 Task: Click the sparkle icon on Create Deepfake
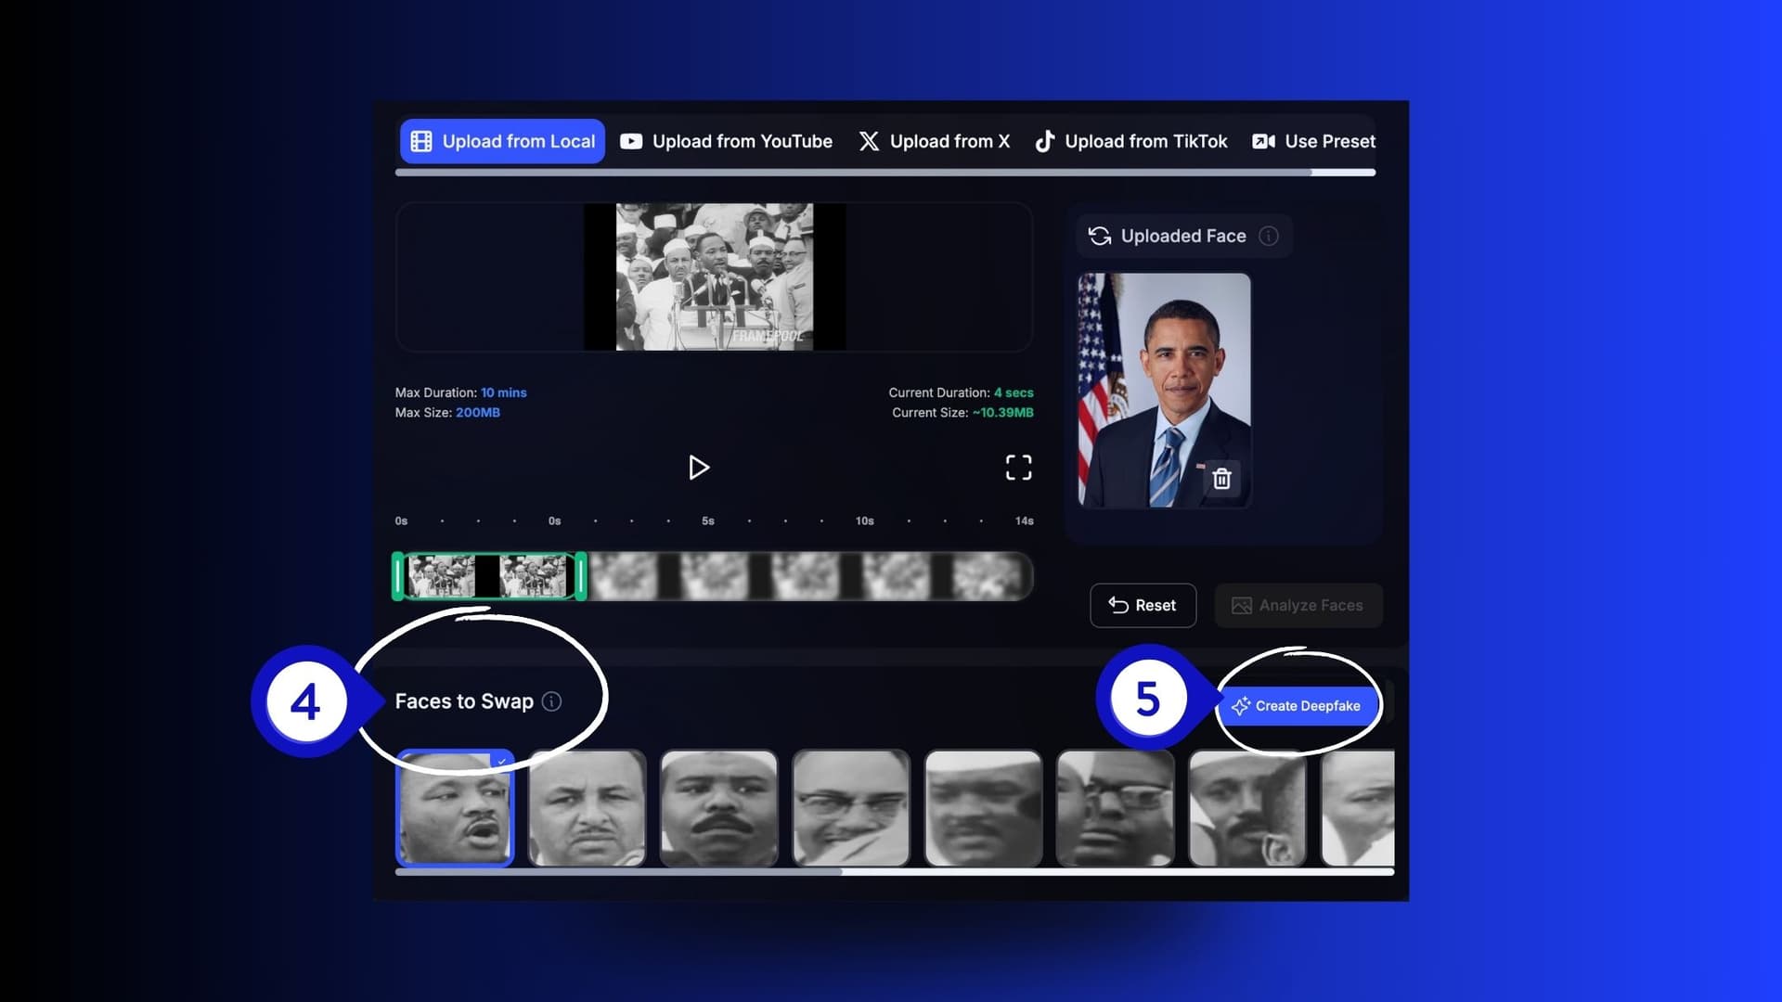point(1241,706)
